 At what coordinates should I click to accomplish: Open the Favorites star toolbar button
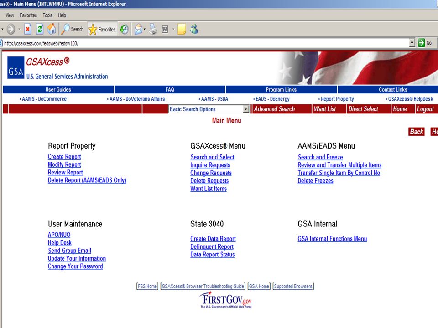tap(102, 29)
